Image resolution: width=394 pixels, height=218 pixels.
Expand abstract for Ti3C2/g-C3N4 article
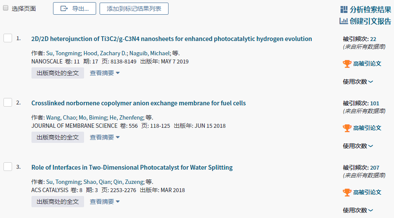tap(105, 73)
